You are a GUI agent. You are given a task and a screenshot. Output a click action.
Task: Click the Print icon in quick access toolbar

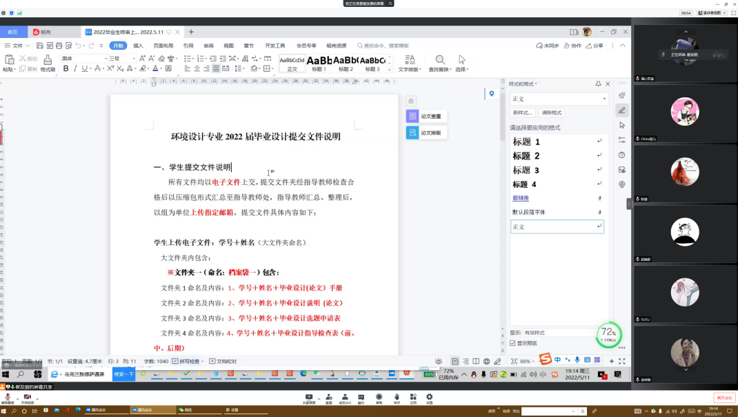pos(59,46)
